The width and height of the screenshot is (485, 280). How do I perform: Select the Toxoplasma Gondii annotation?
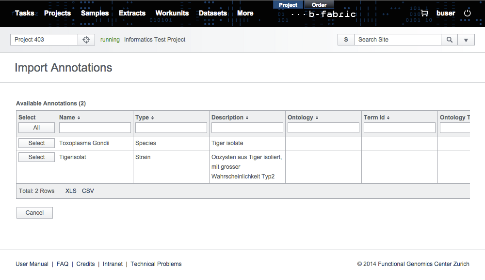click(x=36, y=143)
